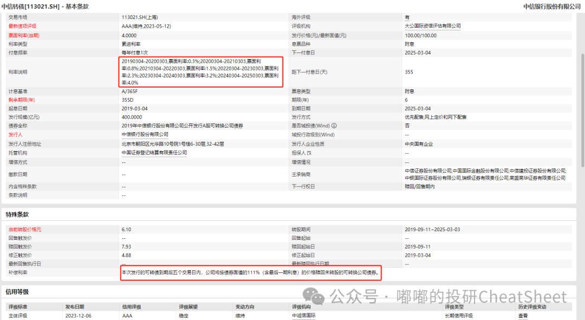Click info icon beside 是否城投债(Wind)

click(x=334, y=126)
